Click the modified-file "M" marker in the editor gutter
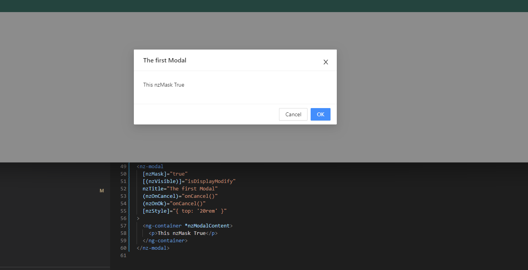Viewport: 528px width, 270px height. click(101, 190)
